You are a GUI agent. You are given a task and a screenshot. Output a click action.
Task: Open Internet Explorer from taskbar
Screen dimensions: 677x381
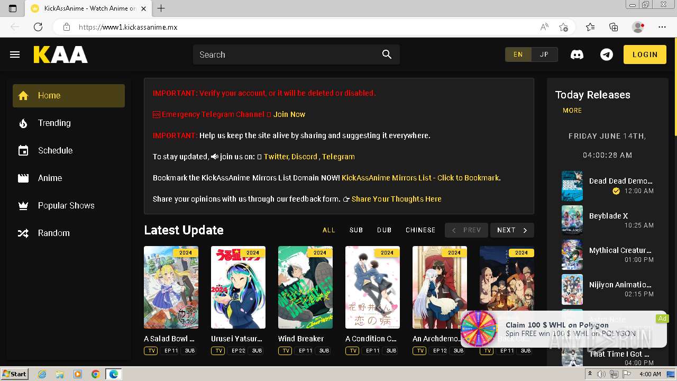coord(42,374)
